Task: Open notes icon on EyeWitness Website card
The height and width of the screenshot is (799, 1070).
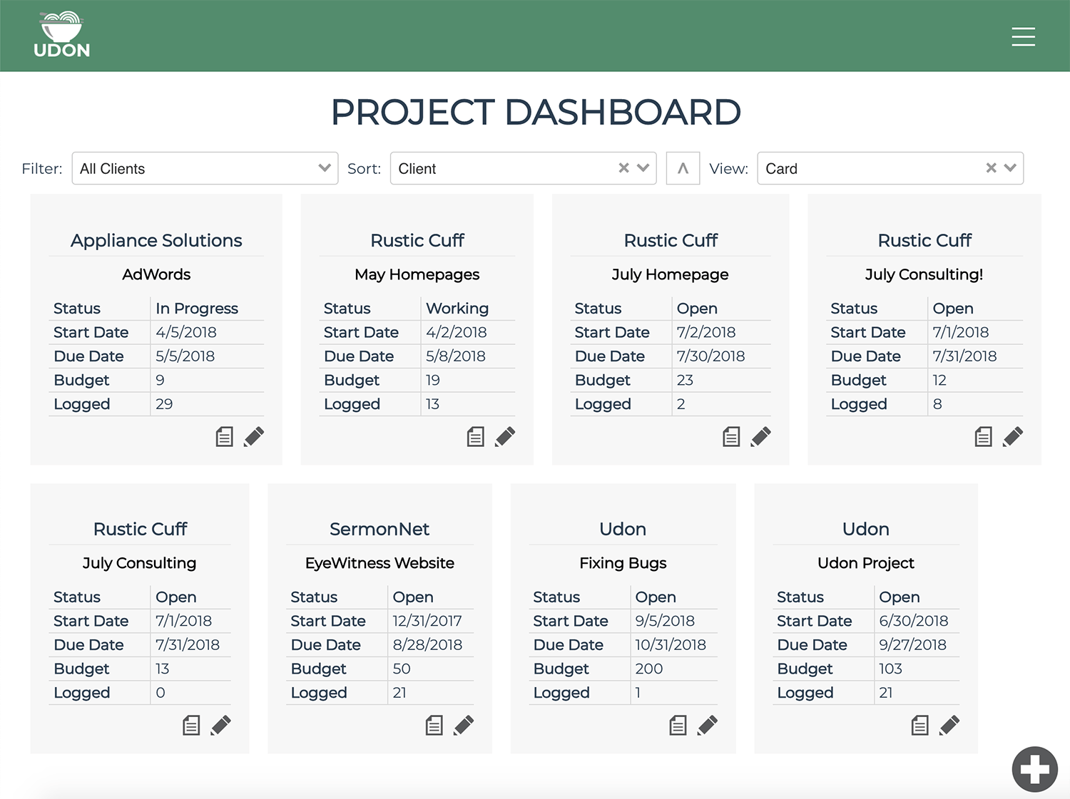Action: click(x=434, y=725)
